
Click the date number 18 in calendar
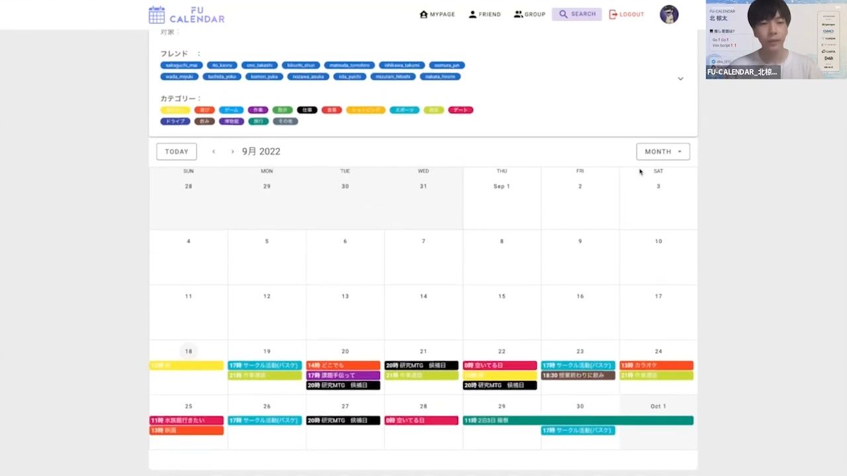click(x=189, y=352)
